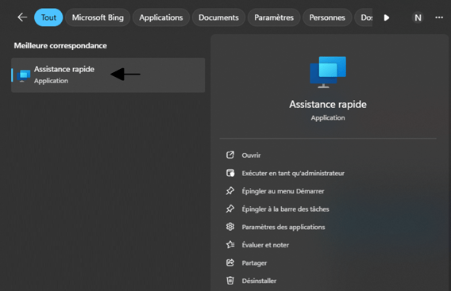Click the pin icon for menu Démarrer
The width and height of the screenshot is (451, 291).
[230, 191]
